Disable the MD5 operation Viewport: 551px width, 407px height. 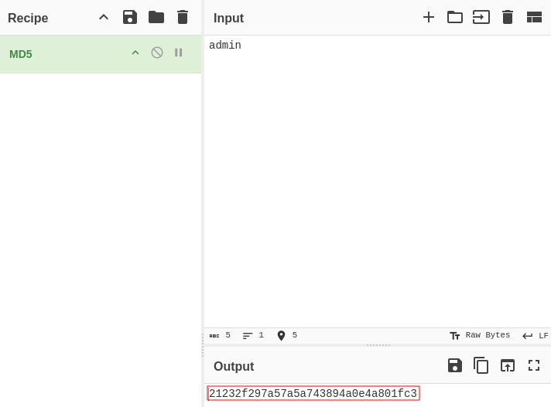pyautogui.click(x=157, y=53)
